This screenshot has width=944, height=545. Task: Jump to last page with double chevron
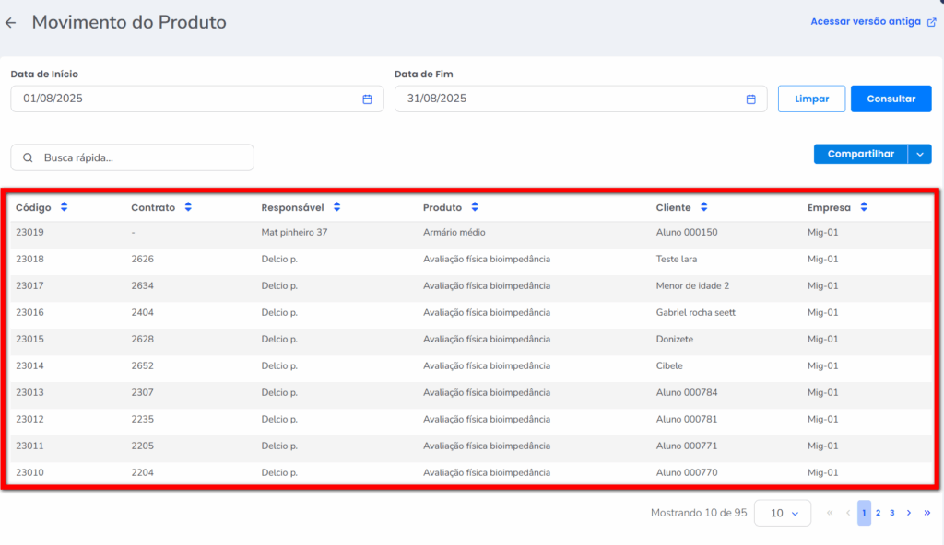tap(926, 513)
